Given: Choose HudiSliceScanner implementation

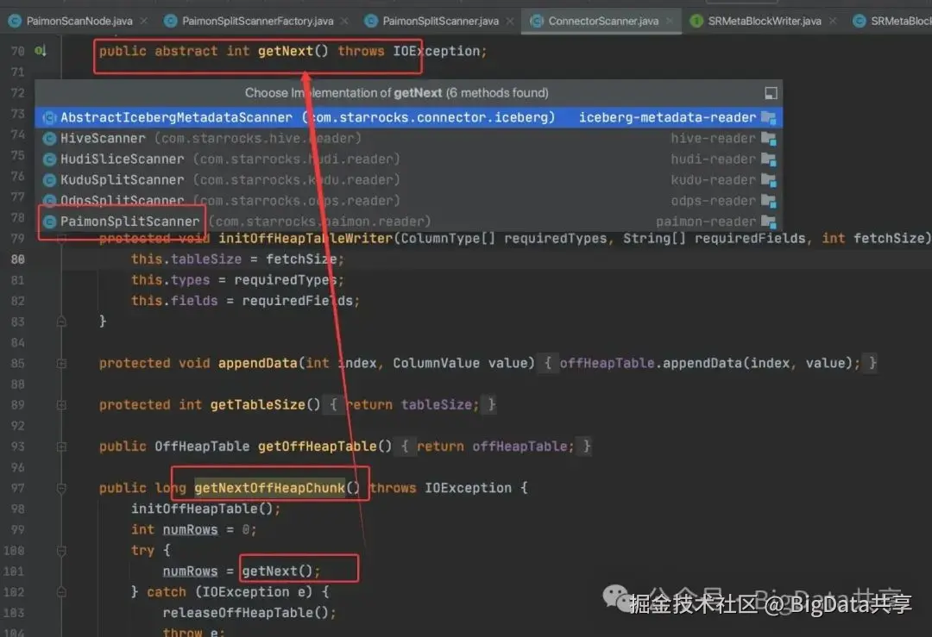Looking at the screenshot, I should click(408, 159).
